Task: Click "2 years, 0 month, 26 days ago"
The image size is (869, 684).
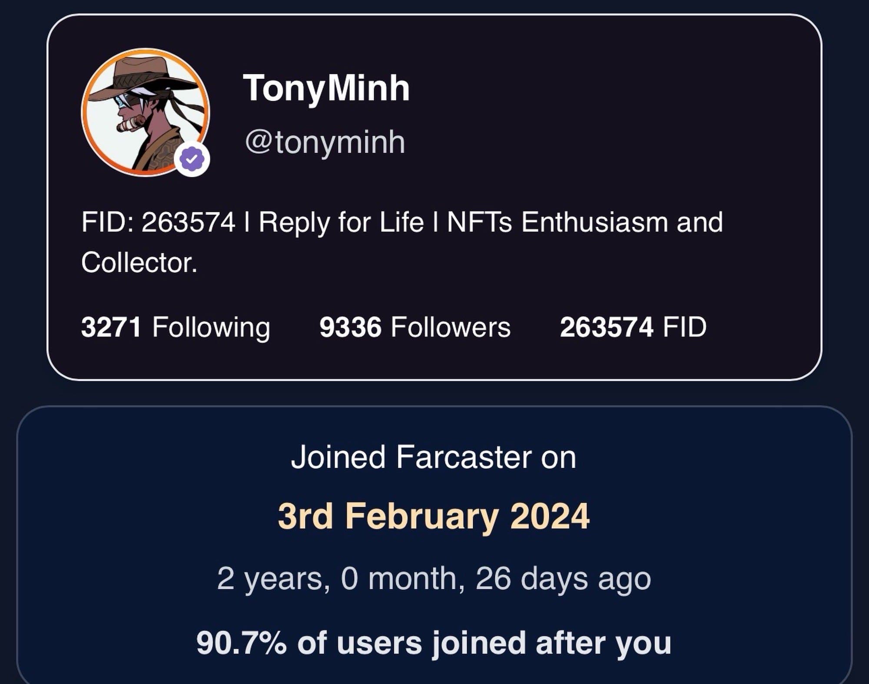Action: click(433, 579)
